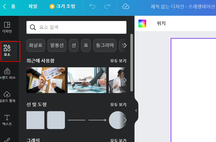The image size is (216, 142).
Task: Click the 위치 position button
Action: [161, 24]
